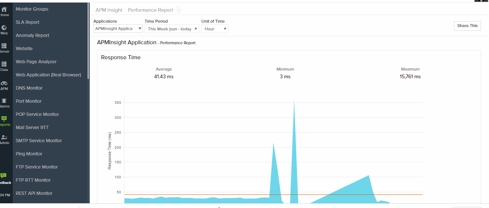Open SLA Report from the menu
Viewport: 489px width, 208px height.
27,22
